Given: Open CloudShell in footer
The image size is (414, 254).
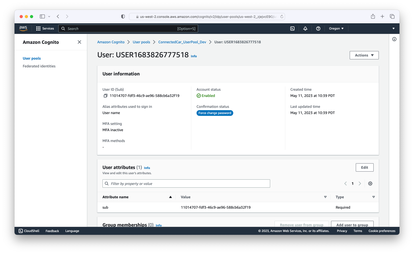Looking at the screenshot, I should pos(29,231).
